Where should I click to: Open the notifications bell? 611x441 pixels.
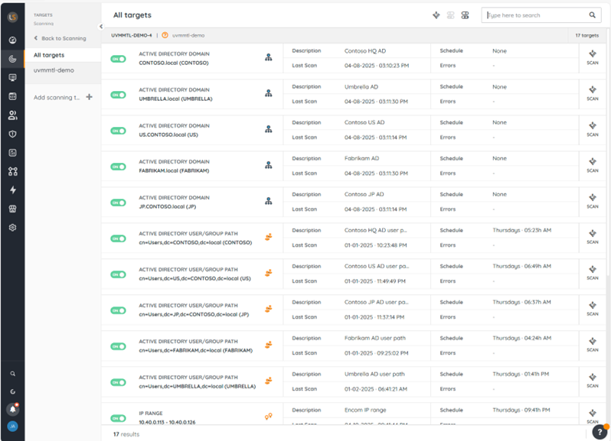pos(12,409)
